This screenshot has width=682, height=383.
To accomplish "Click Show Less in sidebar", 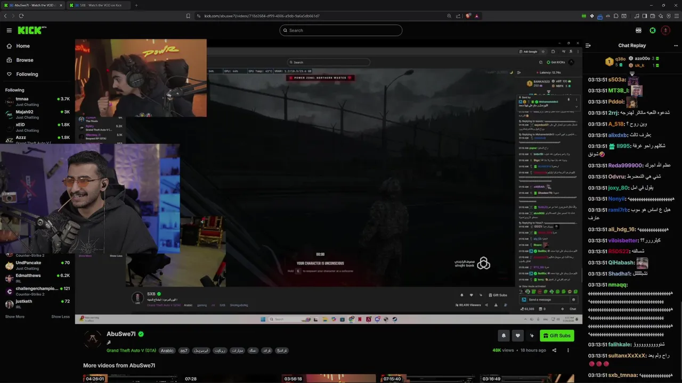I will (60, 317).
